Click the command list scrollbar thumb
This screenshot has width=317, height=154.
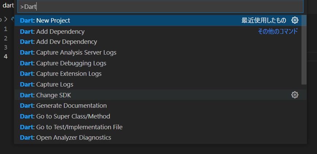point(304,50)
